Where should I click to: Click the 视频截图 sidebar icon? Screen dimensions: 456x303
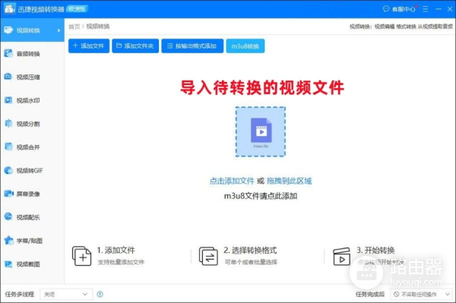8,264
